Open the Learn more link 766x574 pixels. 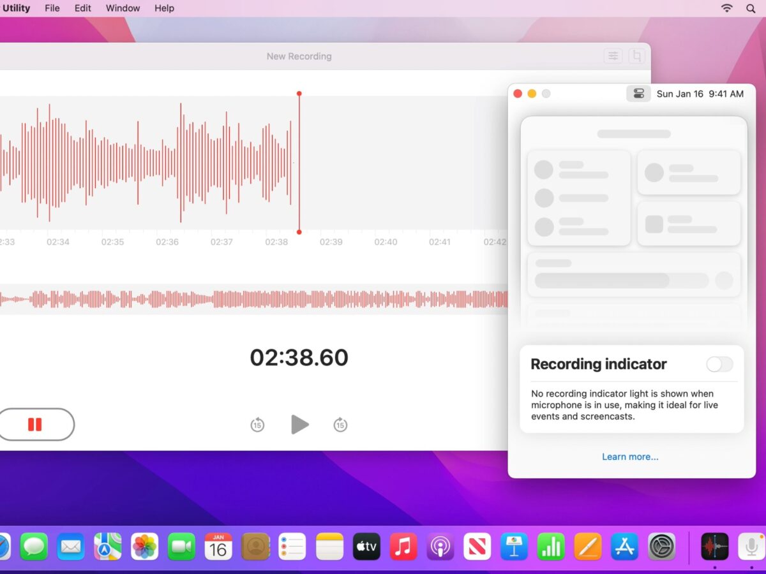click(630, 457)
